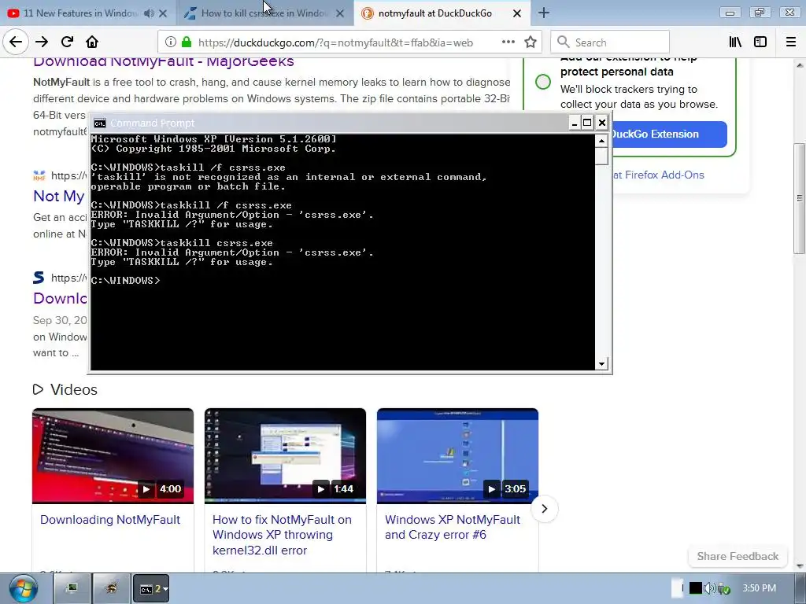Screen dimensions: 806x604
Task: Select the 'notmyfault at DuckDuckGo' tab
Action: 435,13
